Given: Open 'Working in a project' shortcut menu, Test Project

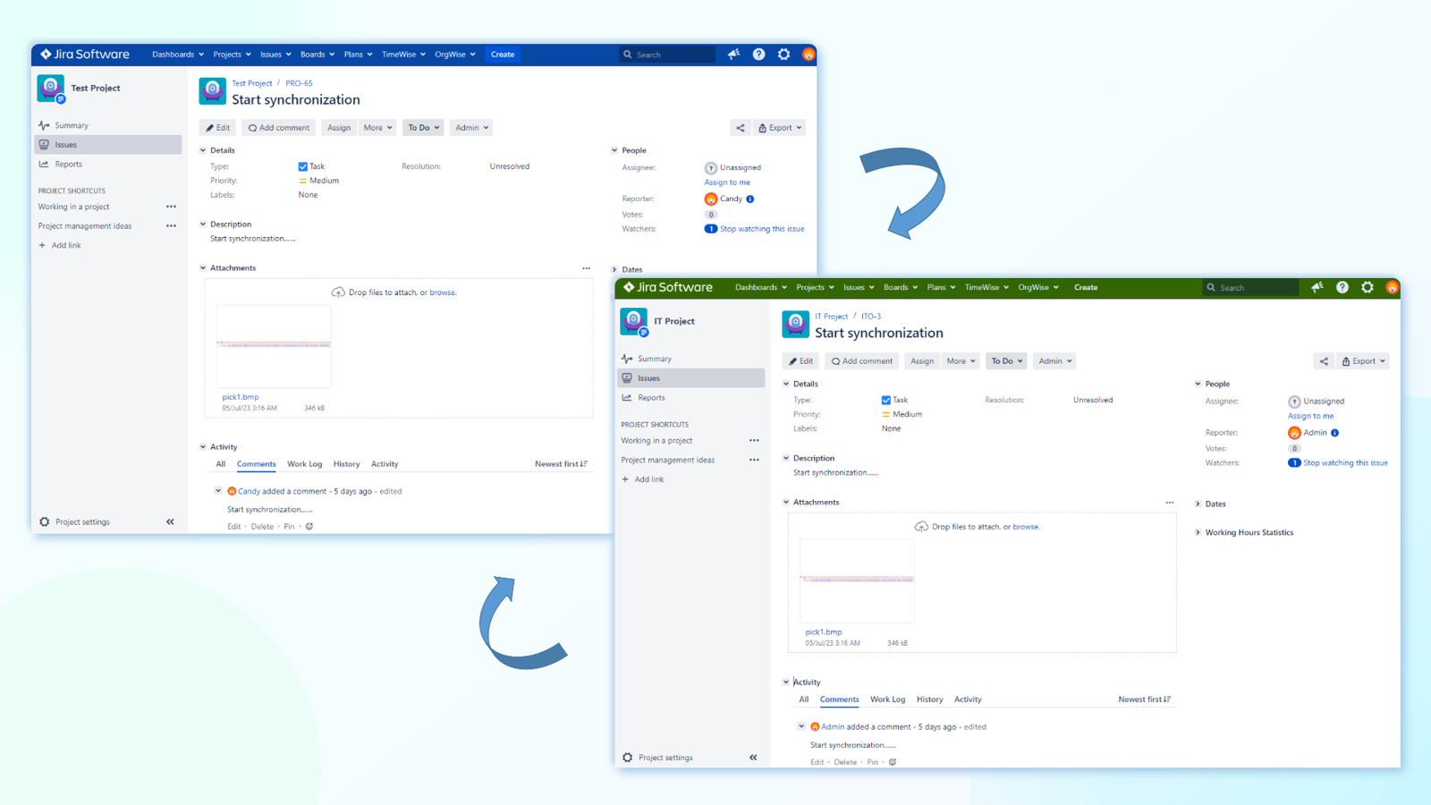Looking at the screenshot, I should 171,207.
